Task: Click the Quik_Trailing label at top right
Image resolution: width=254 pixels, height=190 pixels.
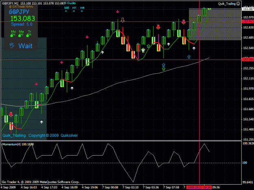Action: 227,4
